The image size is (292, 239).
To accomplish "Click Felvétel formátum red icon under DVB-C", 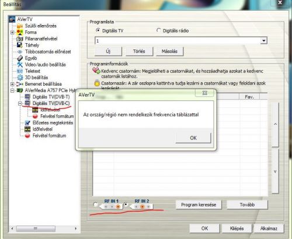I will click(35, 116).
